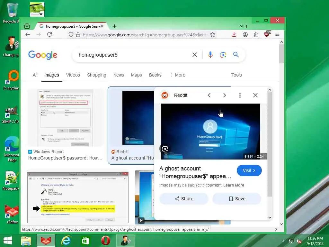Expand the More search categories menu
The image size is (329, 247).
(x=178, y=75)
